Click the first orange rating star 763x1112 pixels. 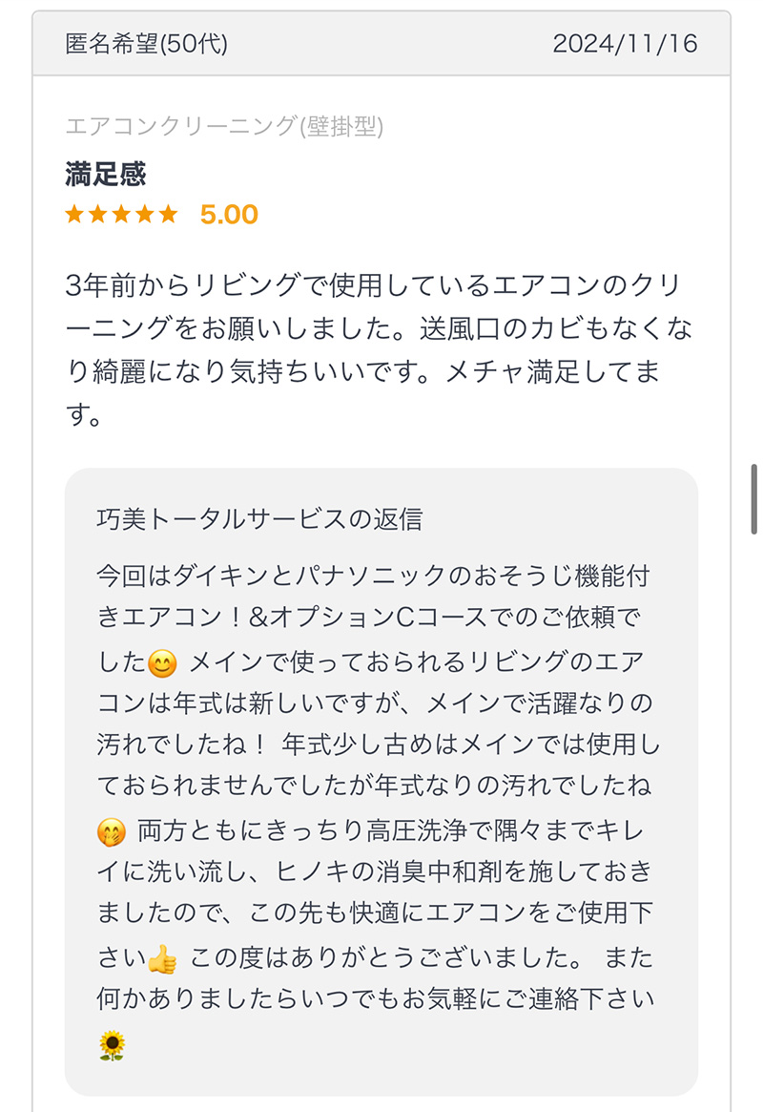(74, 214)
